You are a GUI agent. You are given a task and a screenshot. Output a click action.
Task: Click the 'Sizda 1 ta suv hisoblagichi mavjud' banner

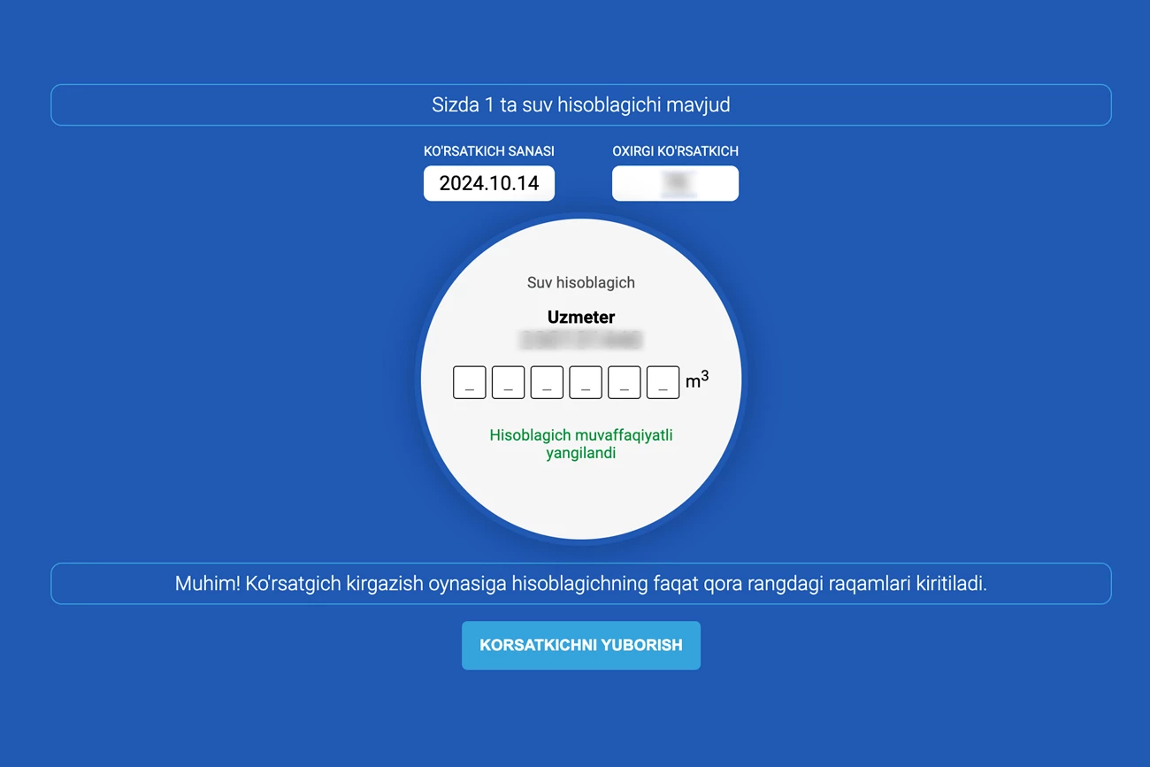[580, 104]
